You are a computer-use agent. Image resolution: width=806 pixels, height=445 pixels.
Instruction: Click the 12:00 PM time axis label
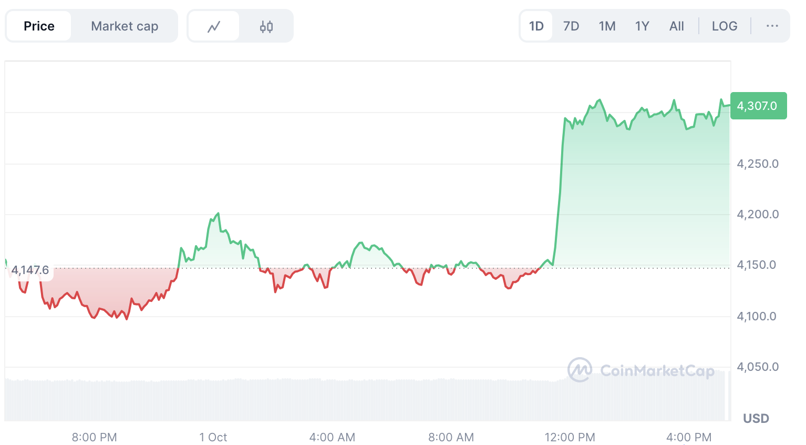[x=570, y=437]
